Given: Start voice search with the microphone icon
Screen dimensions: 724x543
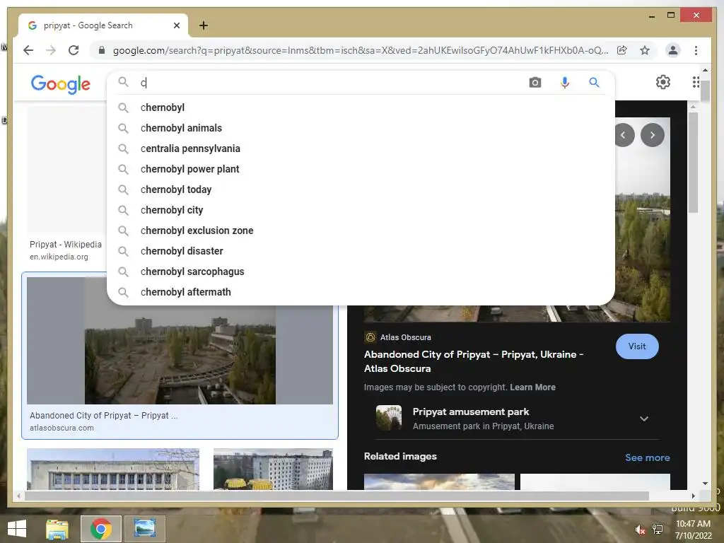Looking at the screenshot, I should coord(564,83).
